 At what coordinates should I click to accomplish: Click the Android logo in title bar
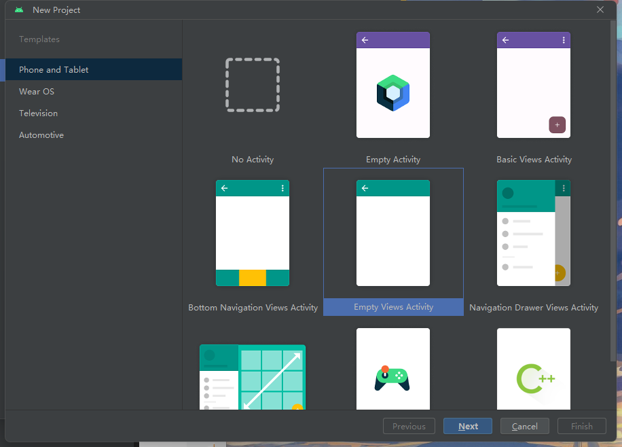18,10
